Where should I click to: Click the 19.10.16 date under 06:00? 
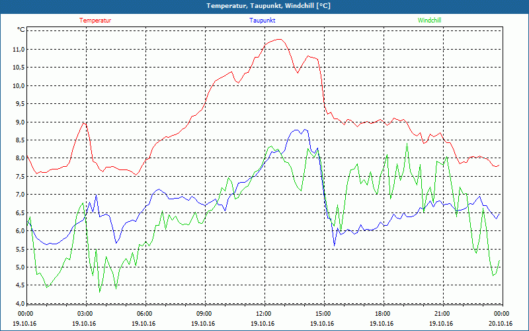coord(143,323)
